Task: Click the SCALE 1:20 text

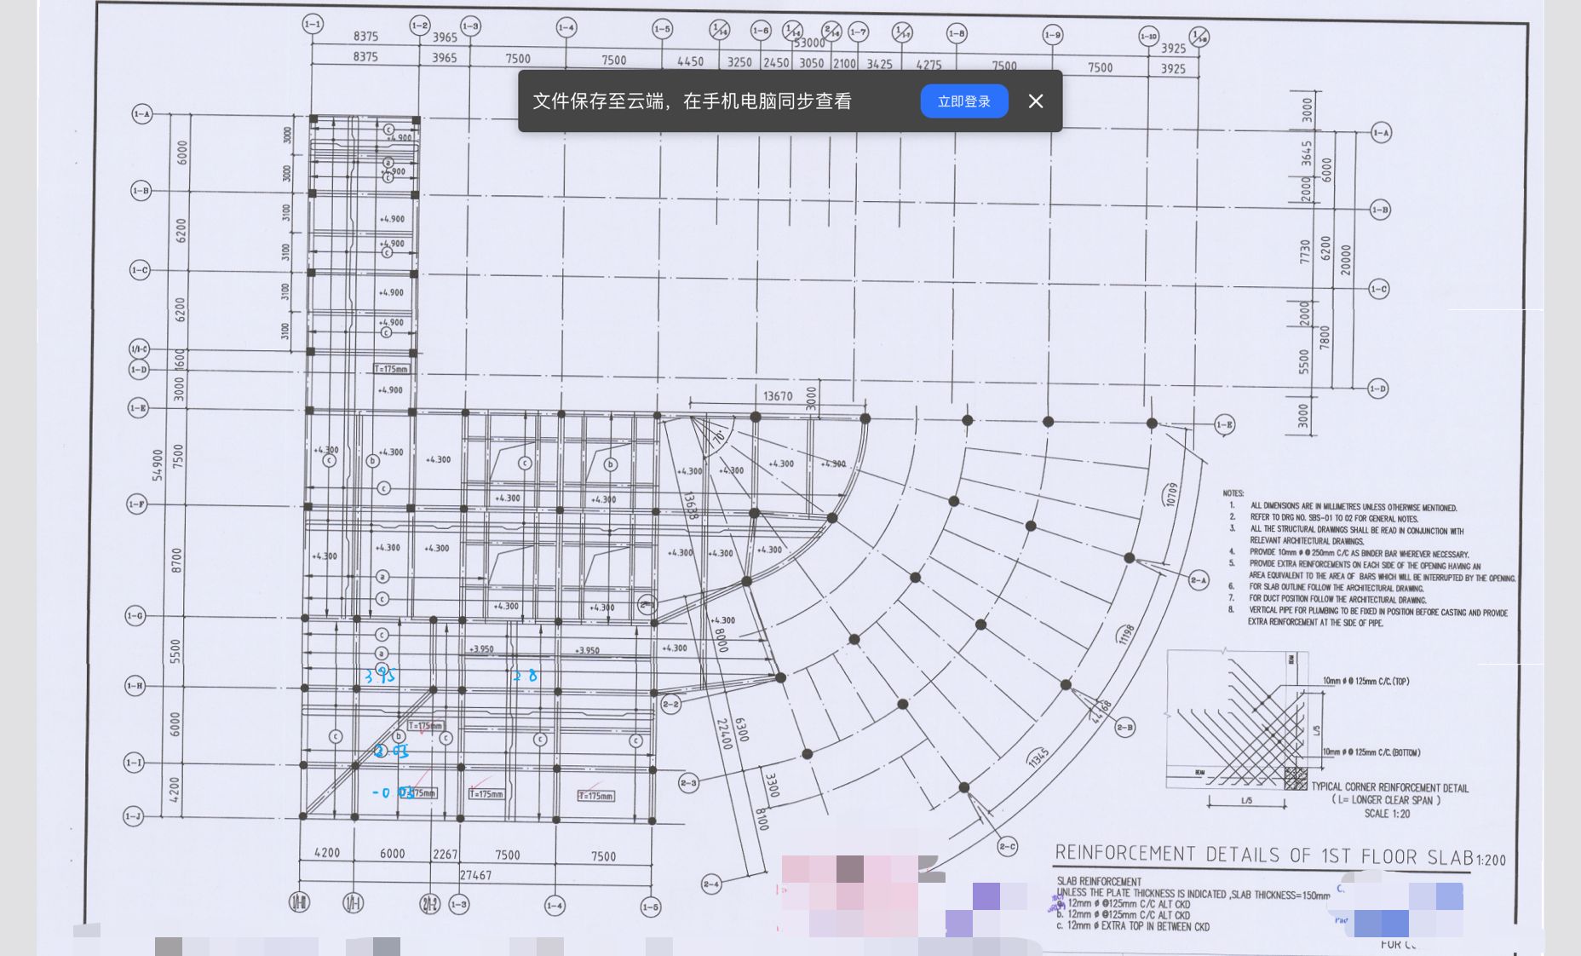Action: click(x=1387, y=814)
